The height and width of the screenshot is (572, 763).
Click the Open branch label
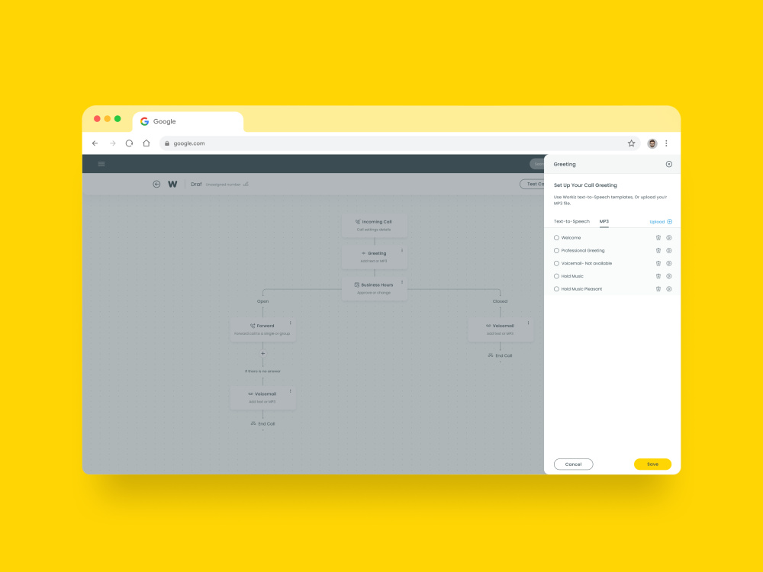click(262, 301)
